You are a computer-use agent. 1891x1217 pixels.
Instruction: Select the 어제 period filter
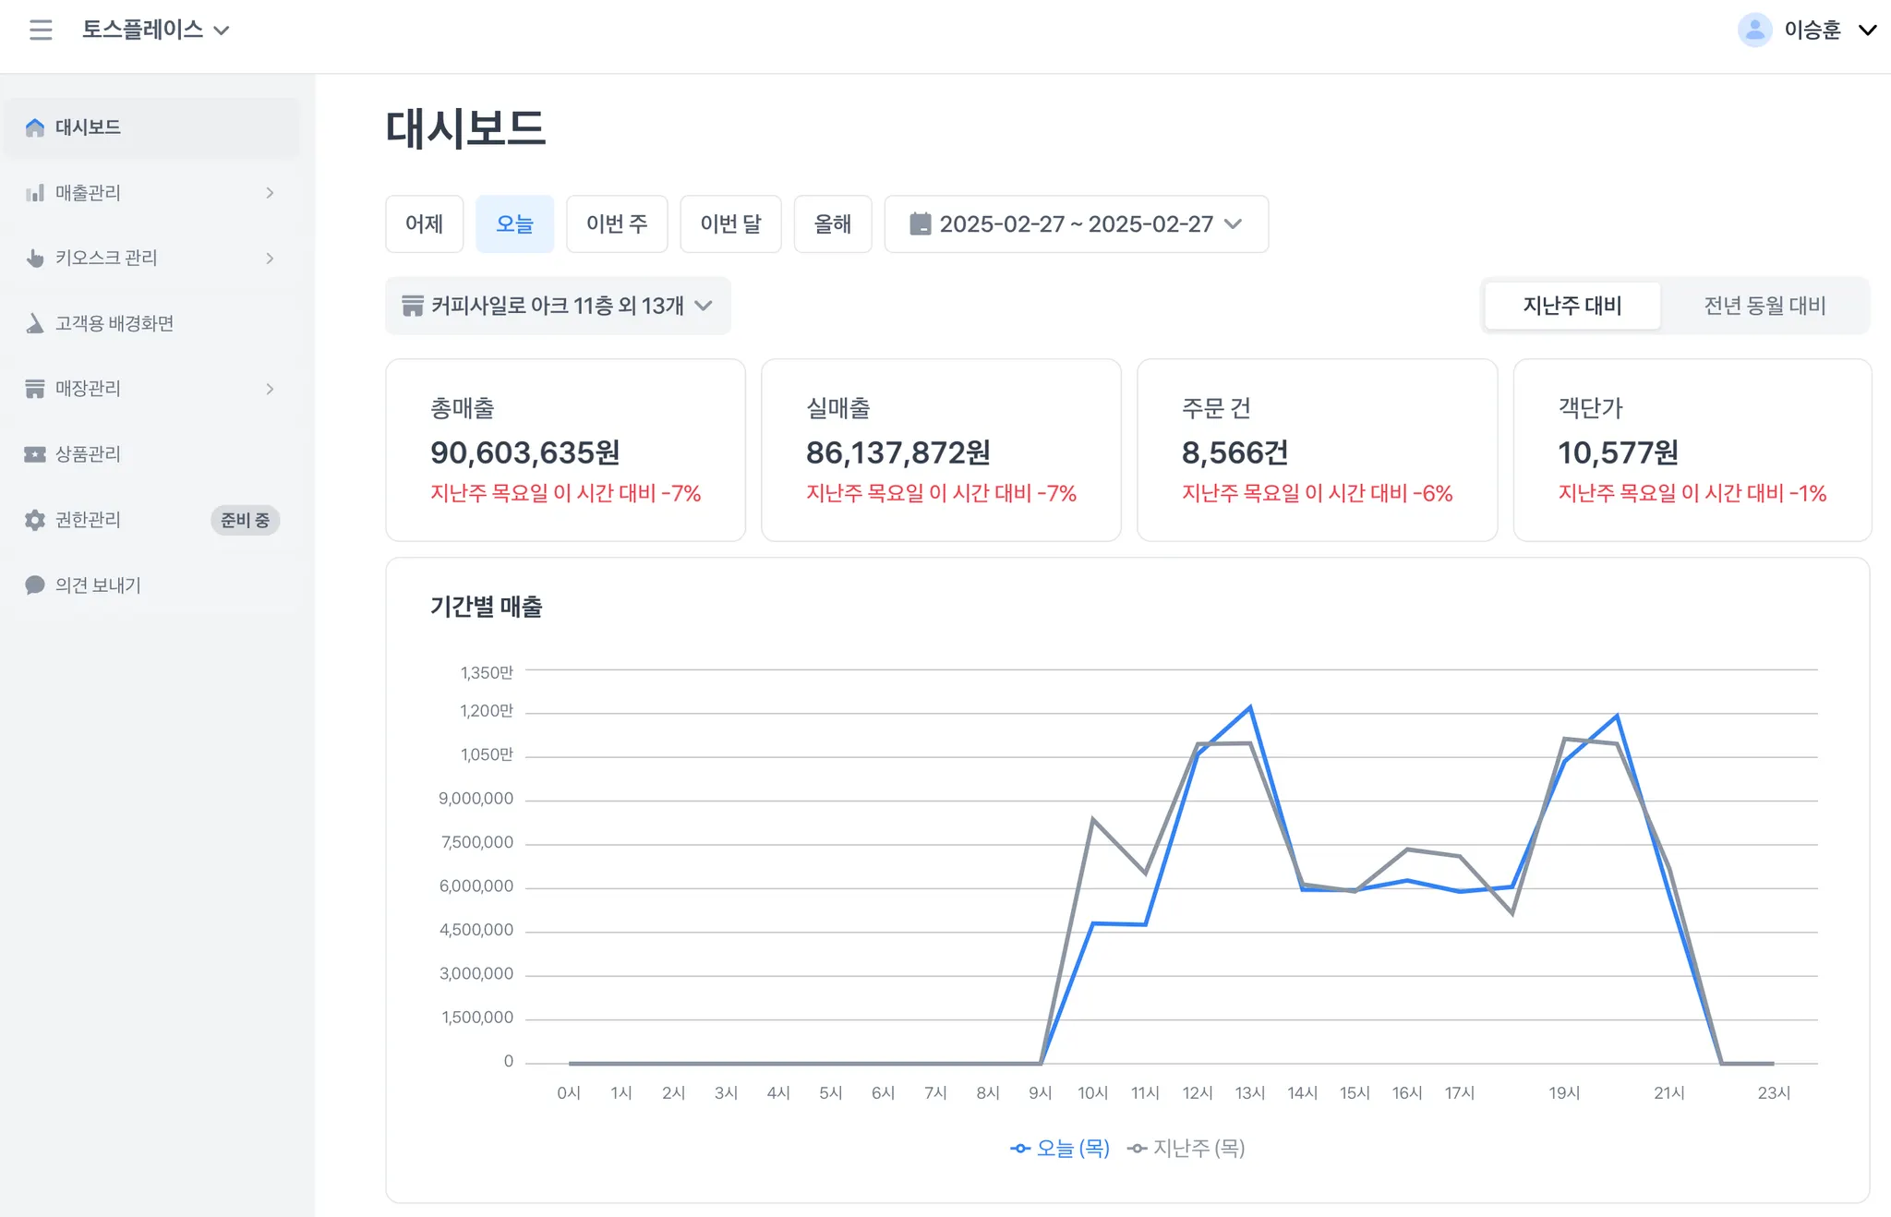click(424, 223)
